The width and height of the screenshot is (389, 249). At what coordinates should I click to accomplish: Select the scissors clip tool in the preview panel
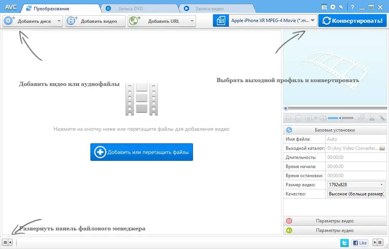coord(372,118)
